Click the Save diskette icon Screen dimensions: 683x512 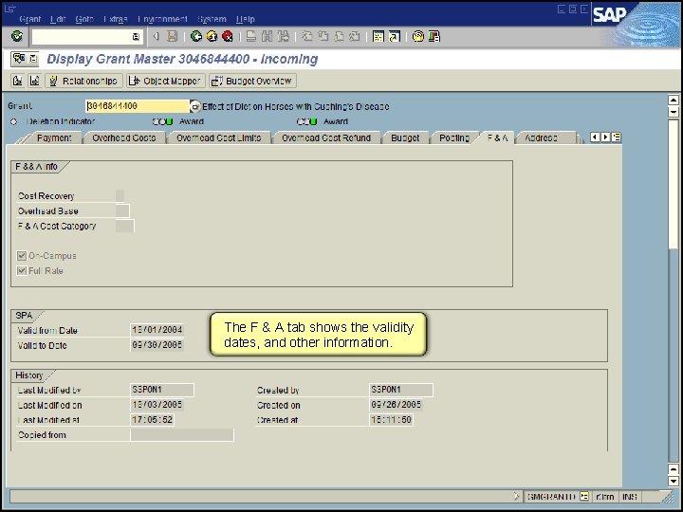point(173,36)
